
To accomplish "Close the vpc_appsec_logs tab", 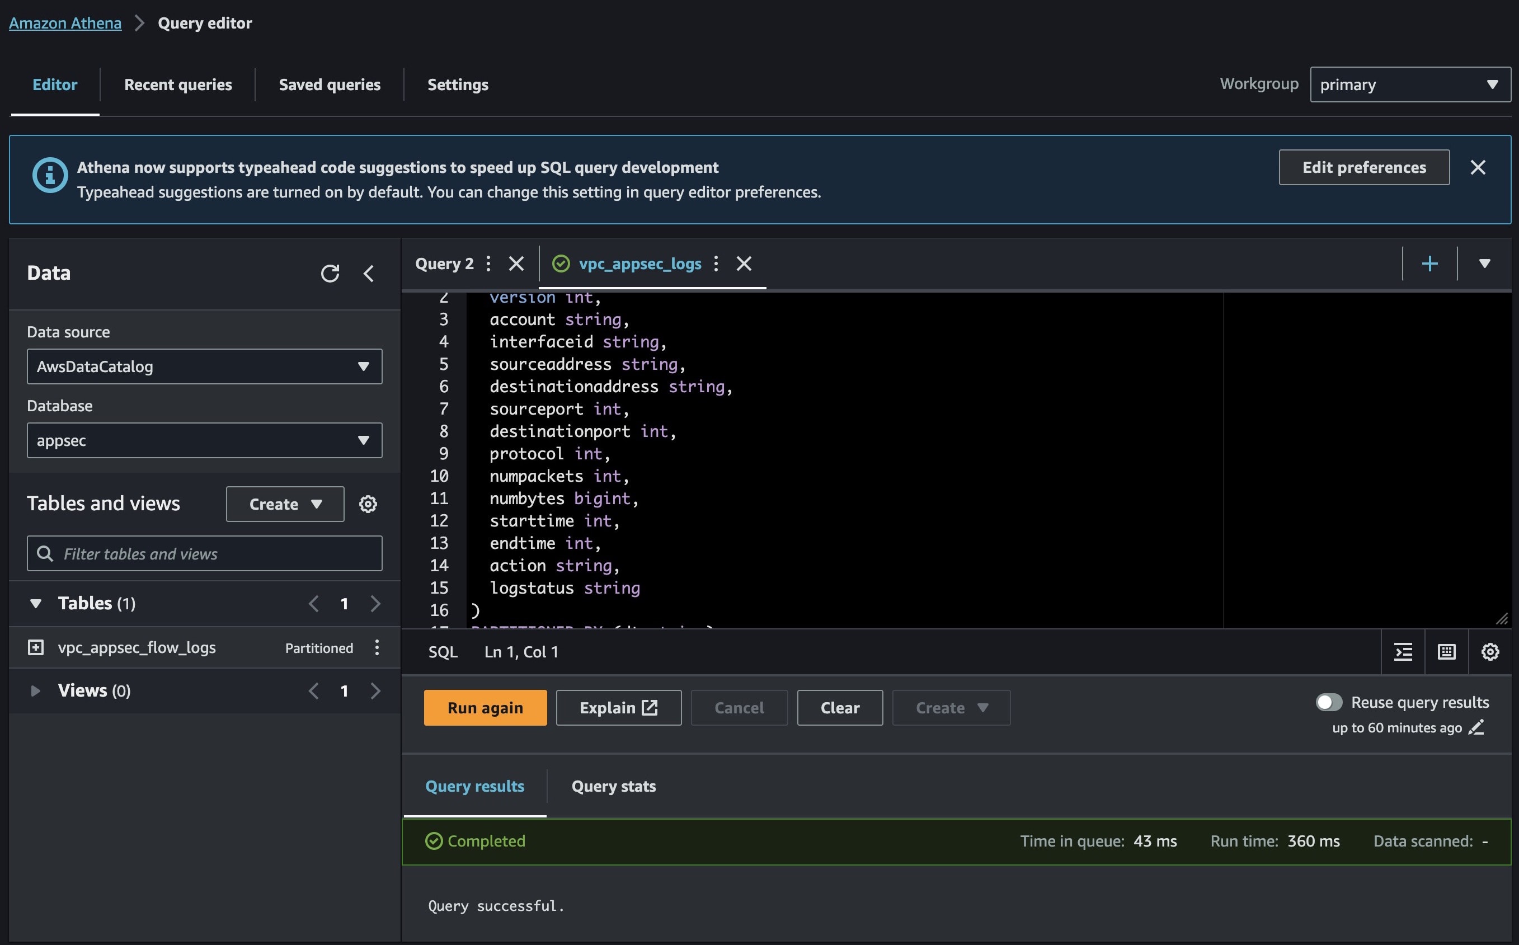I will click(x=744, y=264).
